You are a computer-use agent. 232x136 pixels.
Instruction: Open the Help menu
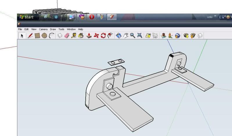click(x=80, y=29)
